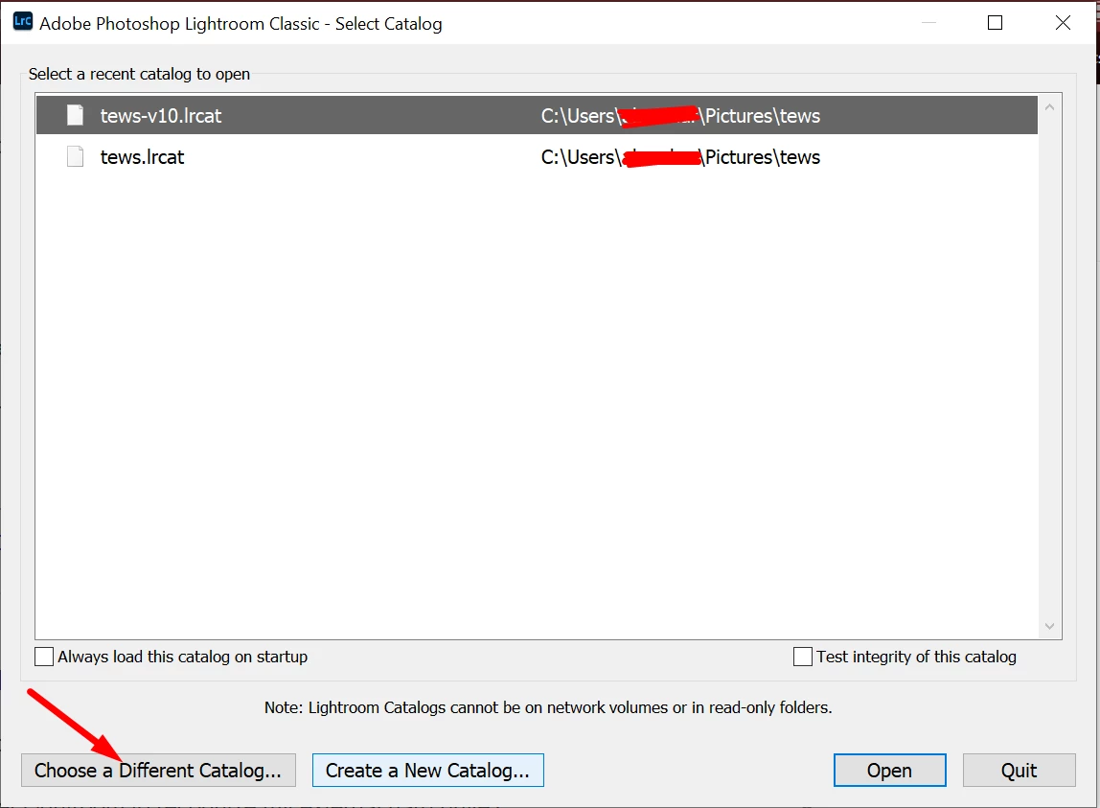Image resolution: width=1100 pixels, height=808 pixels.
Task: Enable Always load this catalog on startup
Action: 44,657
